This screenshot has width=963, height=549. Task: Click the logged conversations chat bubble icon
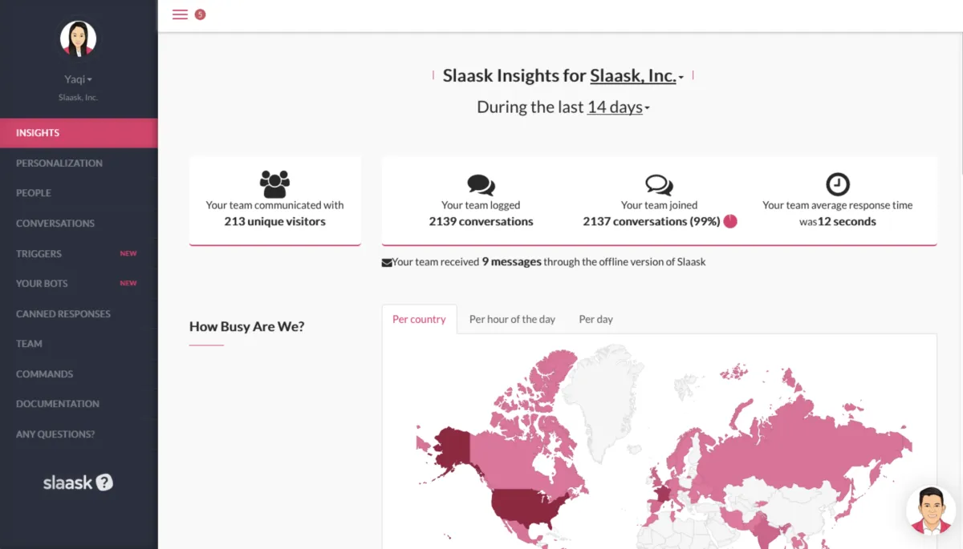(x=481, y=185)
